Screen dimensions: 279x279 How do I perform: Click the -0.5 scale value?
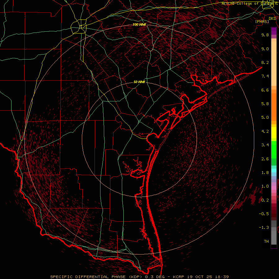pyautogui.click(x=264, y=214)
